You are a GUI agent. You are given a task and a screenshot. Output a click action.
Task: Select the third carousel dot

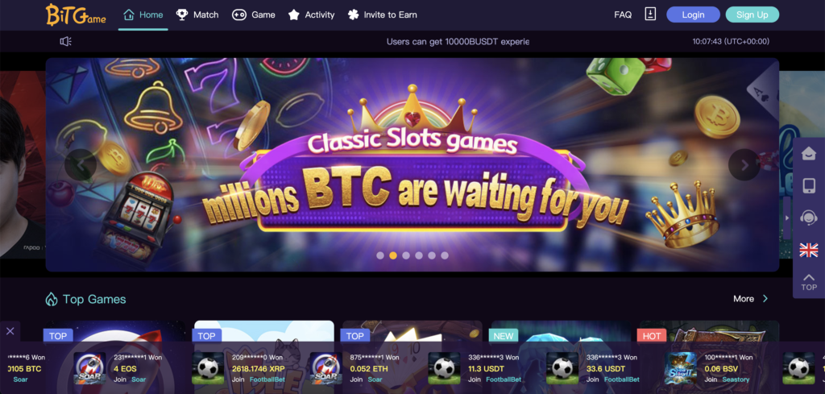[406, 255]
